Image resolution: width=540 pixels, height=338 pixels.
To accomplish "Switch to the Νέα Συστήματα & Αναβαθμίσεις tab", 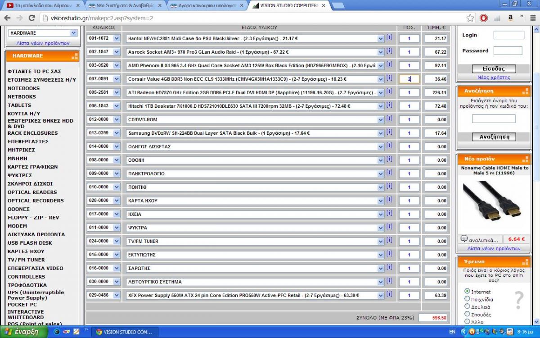I will coord(123,5).
